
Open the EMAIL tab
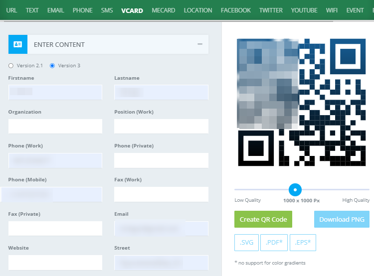[x=55, y=10]
